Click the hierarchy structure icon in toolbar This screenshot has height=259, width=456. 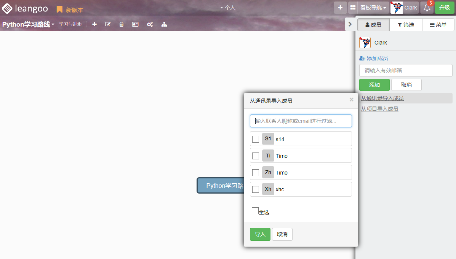tap(164, 24)
